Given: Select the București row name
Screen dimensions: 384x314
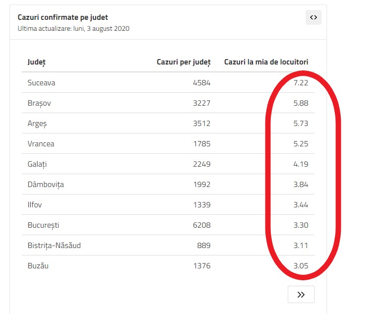Looking at the screenshot, I should pyautogui.click(x=43, y=225).
